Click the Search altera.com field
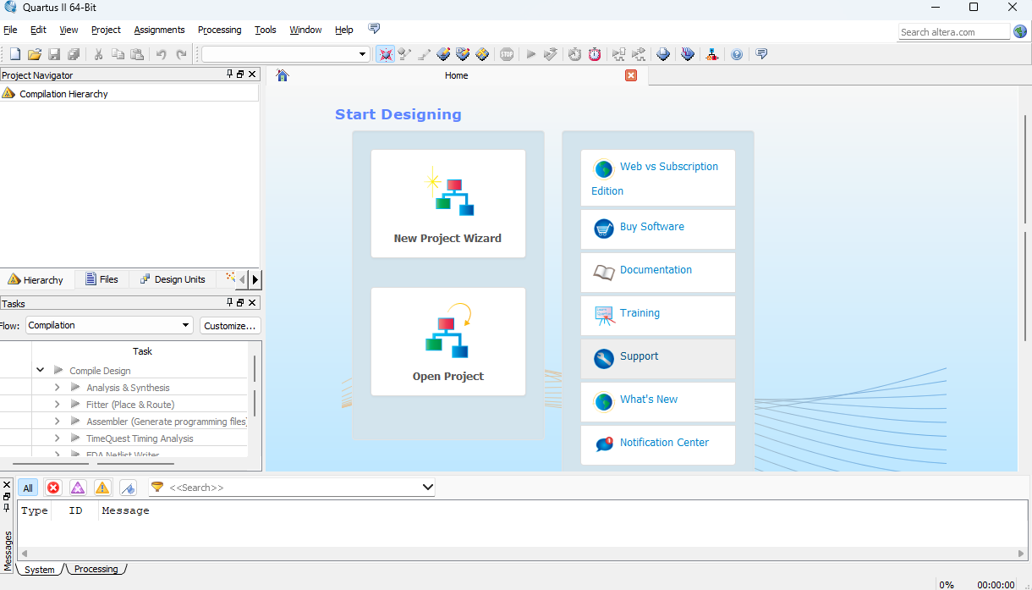Image resolution: width=1032 pixels, height=590 pixels. (x=953, y=32)
